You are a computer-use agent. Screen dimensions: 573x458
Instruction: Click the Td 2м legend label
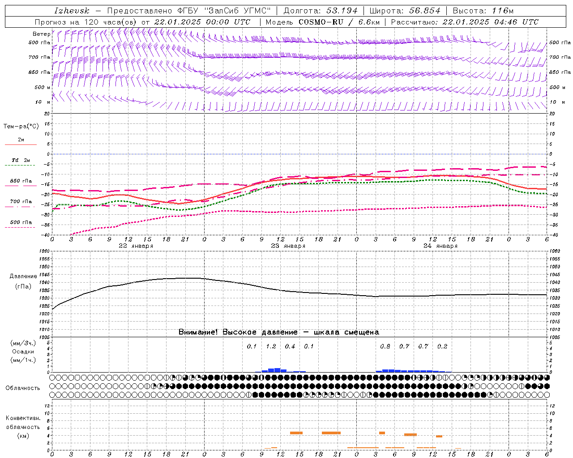[21, 160]
